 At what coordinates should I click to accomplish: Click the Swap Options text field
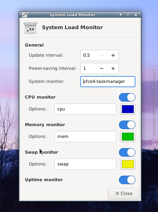pos(85,164)
